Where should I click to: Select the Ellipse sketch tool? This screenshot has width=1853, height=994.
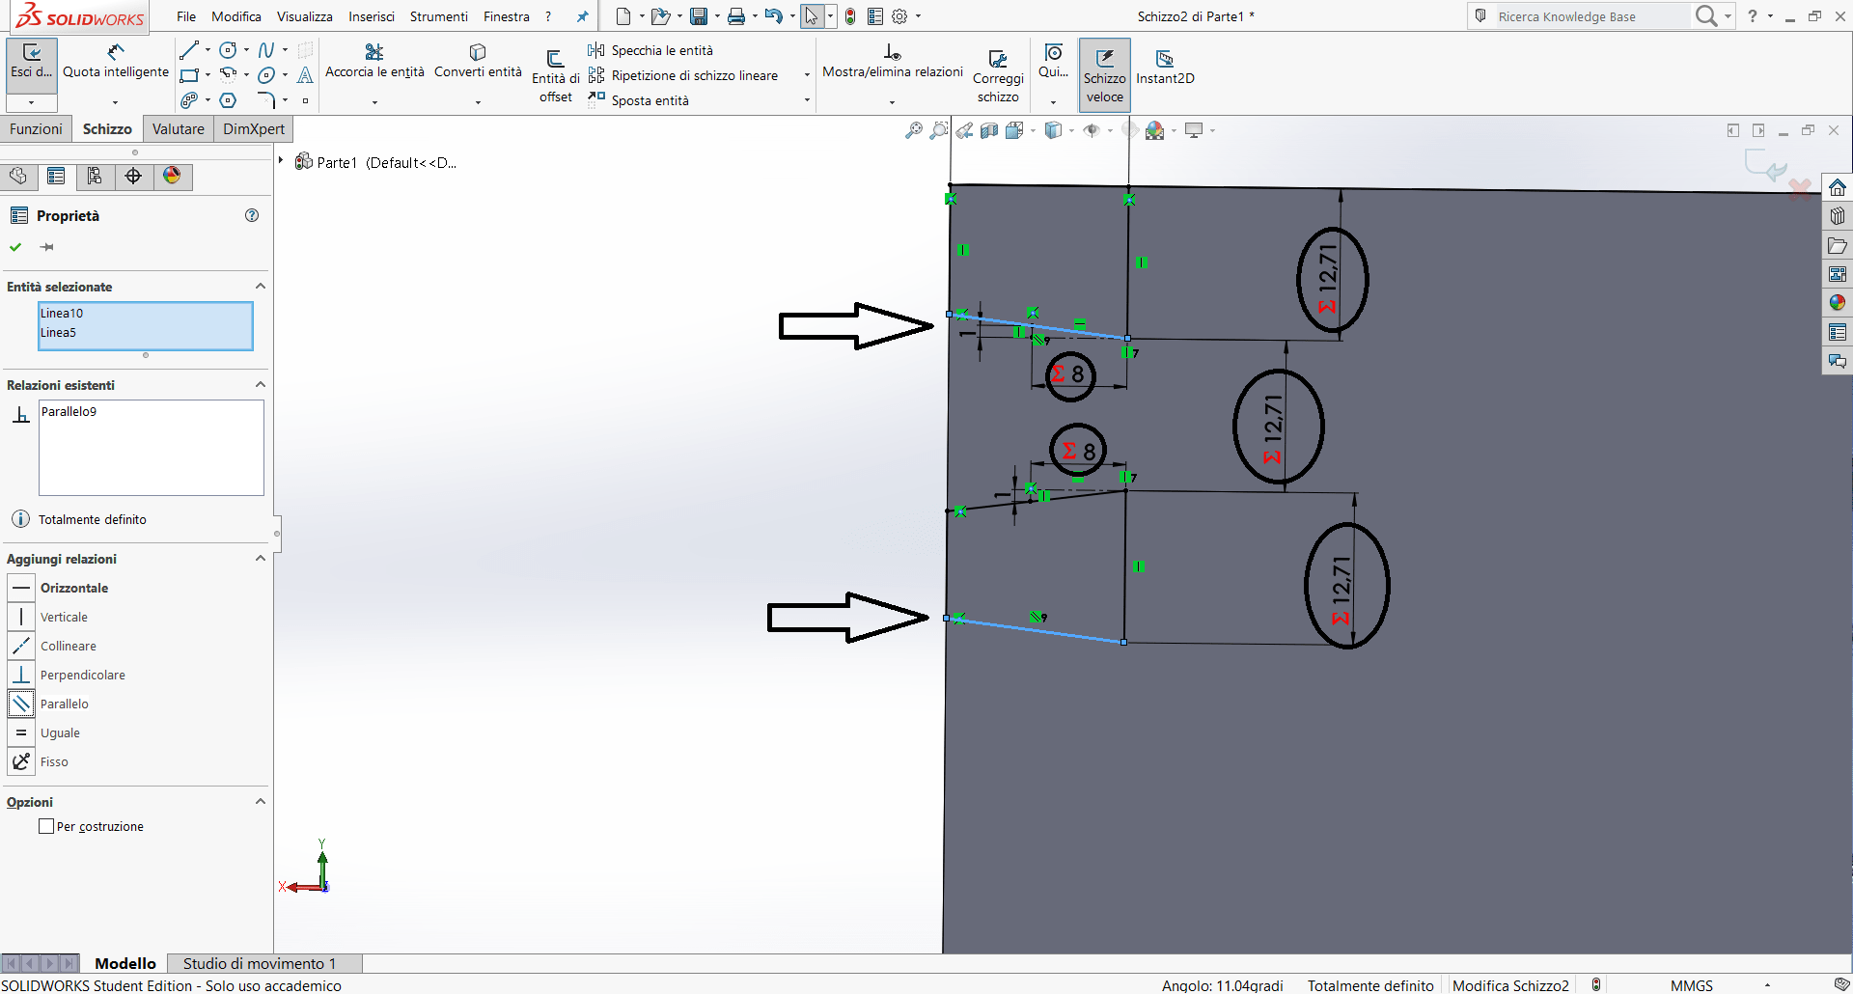pyautogui.click(x=266, y=75)
